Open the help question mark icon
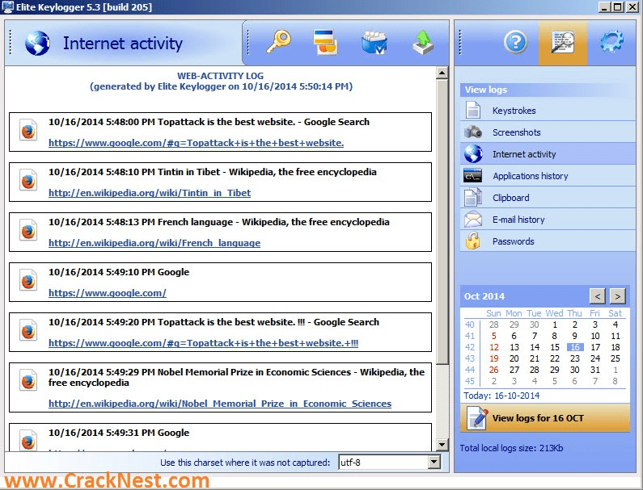Viewport: 643px width, 490px height. pyautogui.click(x=515, y=42)
